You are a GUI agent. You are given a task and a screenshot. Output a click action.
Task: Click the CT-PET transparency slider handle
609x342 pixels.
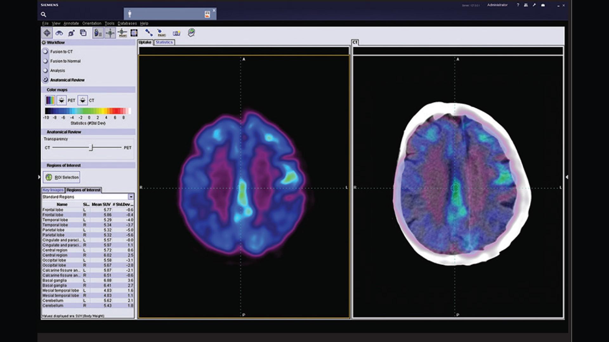tap(91, 148)
